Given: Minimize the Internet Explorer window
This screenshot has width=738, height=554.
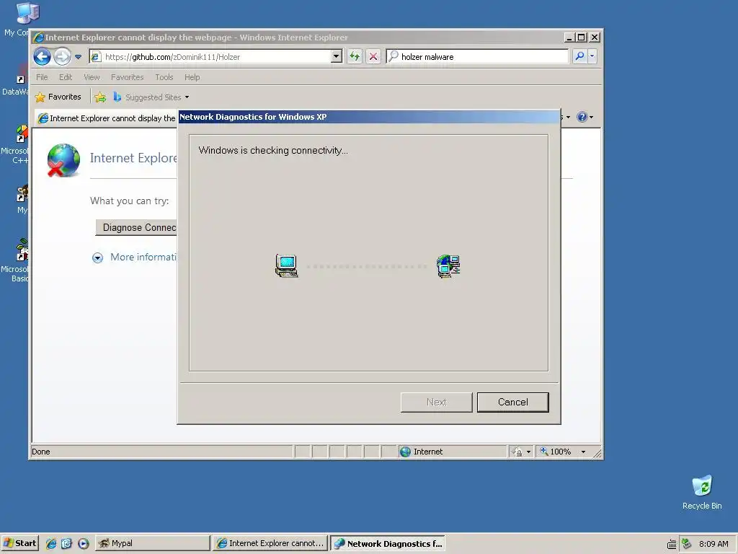Looking at the screenshot, I should [570, 37].
